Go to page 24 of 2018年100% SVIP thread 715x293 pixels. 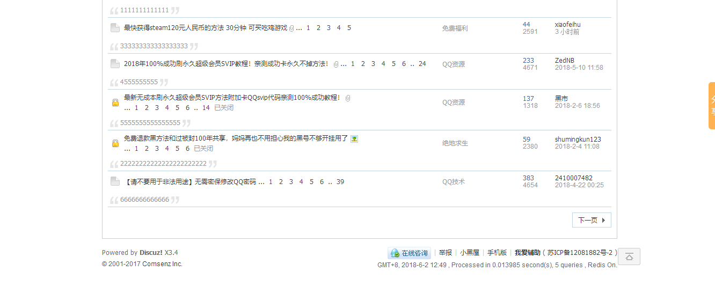(x=422, y=64)
